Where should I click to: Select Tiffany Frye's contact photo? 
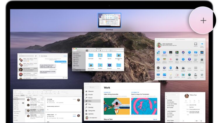tap(187, 96)
